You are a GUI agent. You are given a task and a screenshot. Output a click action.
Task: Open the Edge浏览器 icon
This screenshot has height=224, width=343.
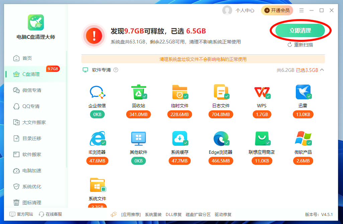(221, 138)
